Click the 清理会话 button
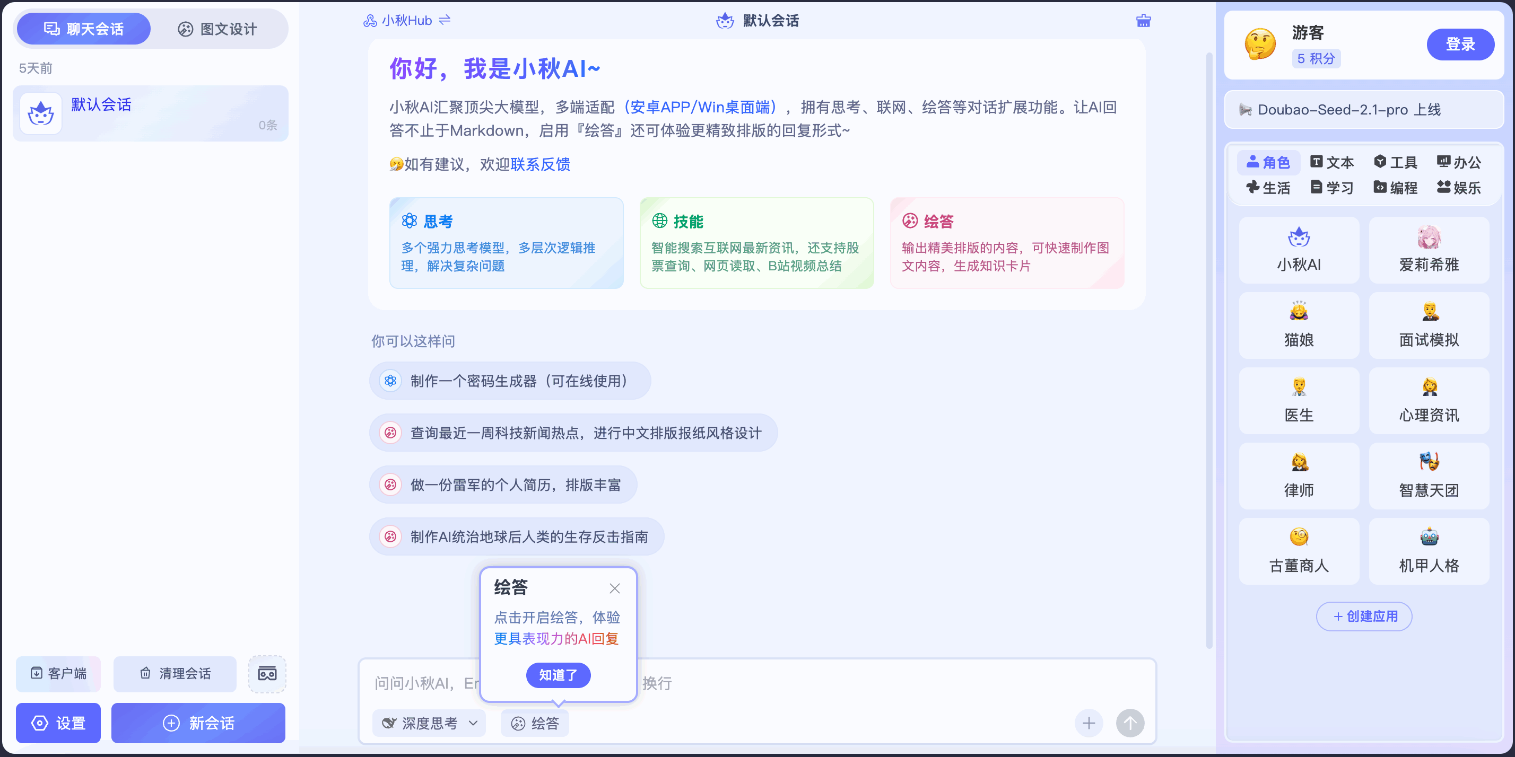1515x757 pixels. coord(175,674)
